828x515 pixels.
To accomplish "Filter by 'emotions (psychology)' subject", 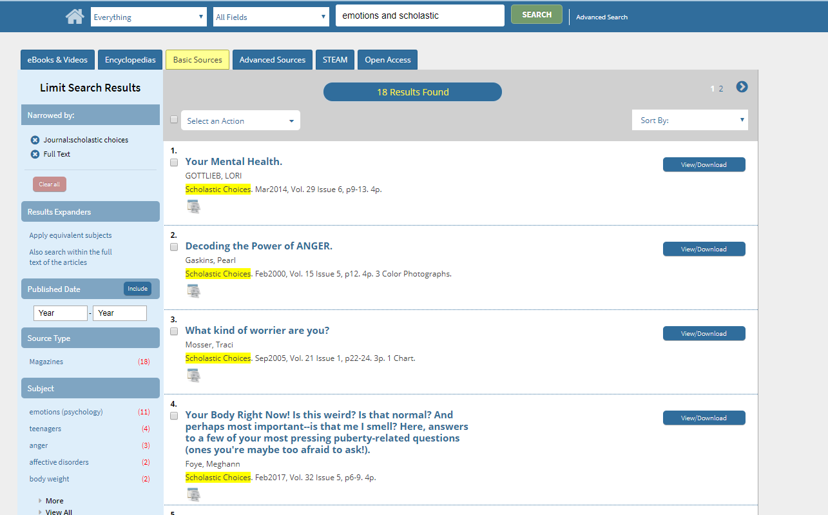I will click(66, 412).
